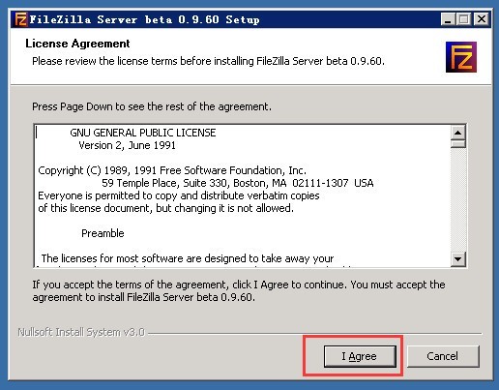Viewport: 499px width, 390px height.
Task: Click the Preamble heading in the license
Action: (x=103, y=233)
